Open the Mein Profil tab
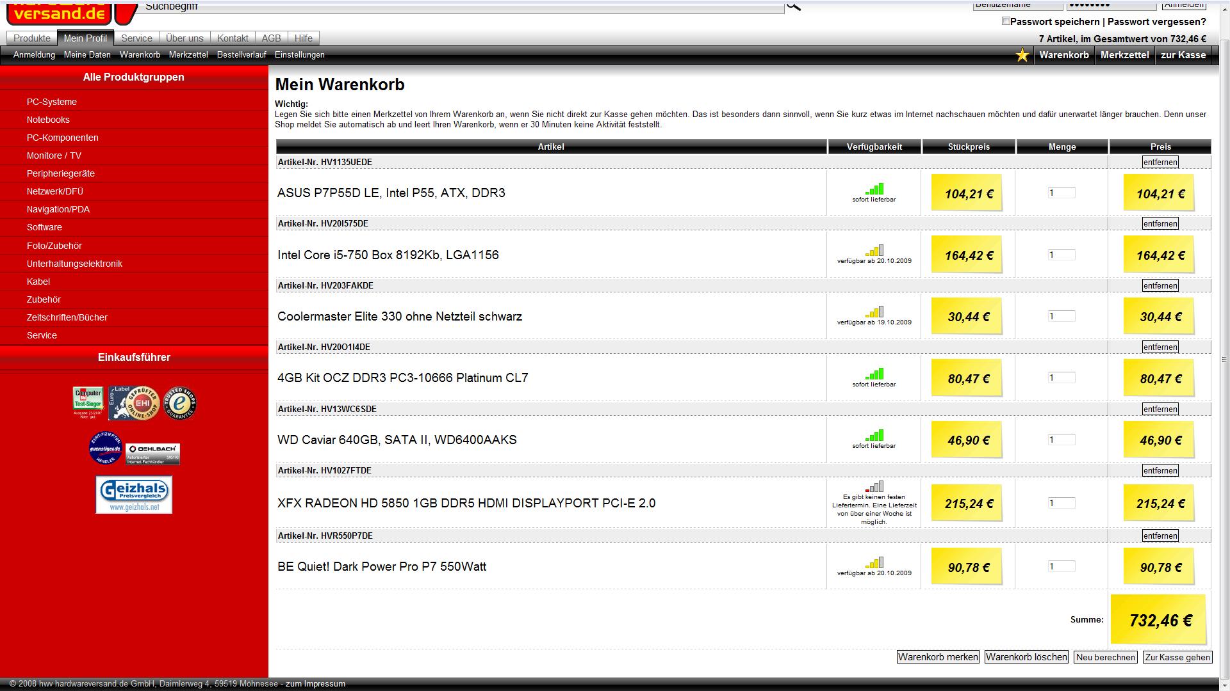 [85, 38]
